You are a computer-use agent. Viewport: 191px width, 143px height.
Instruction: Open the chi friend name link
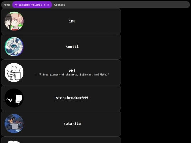click(72, 71)
